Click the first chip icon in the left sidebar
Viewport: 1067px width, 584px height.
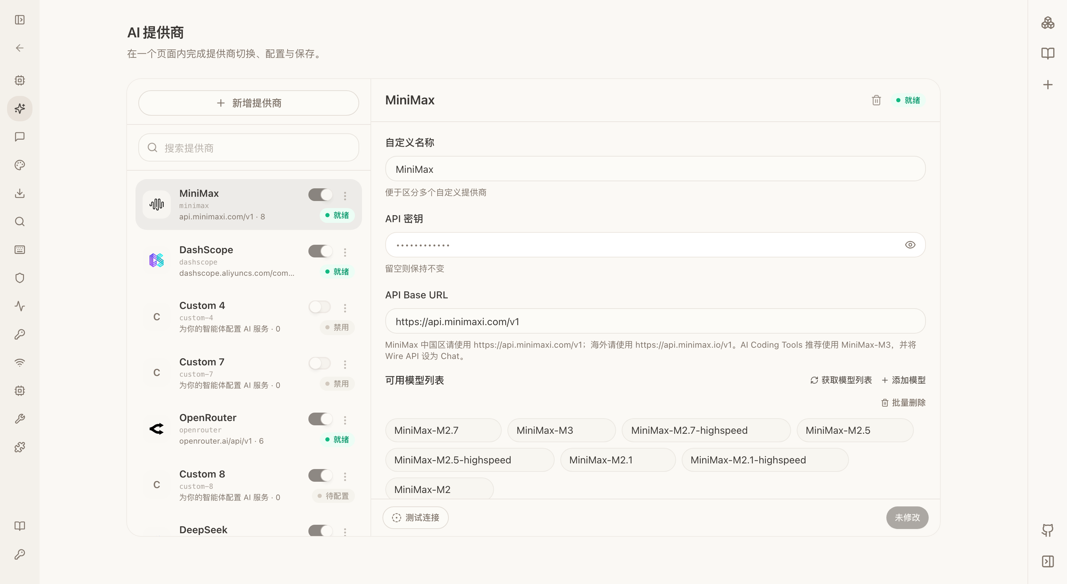pyautogui.click(x=19, y=80)
